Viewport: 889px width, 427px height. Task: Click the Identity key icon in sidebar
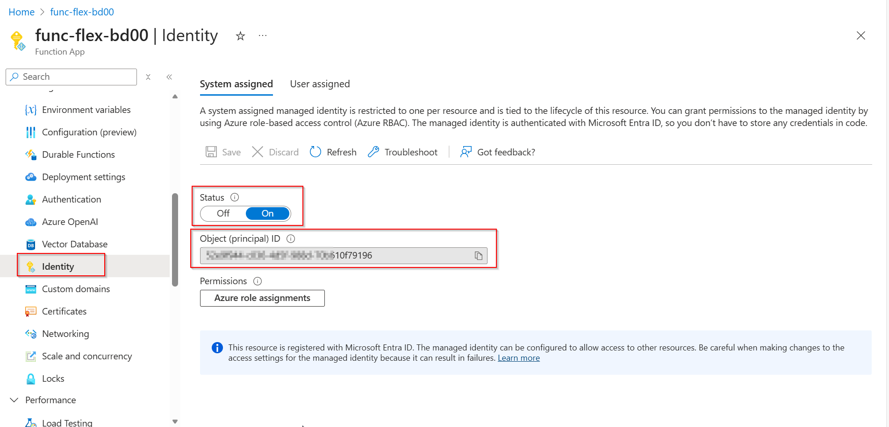[x=31, y=266]
